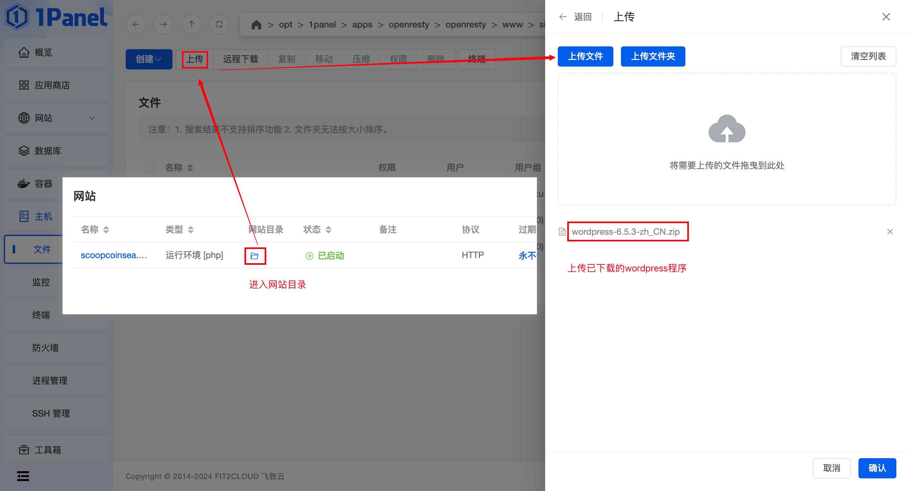This screenshot has width=909, height=491.
Task: Click 已启动 running status
Action: (x=325, y=256)
